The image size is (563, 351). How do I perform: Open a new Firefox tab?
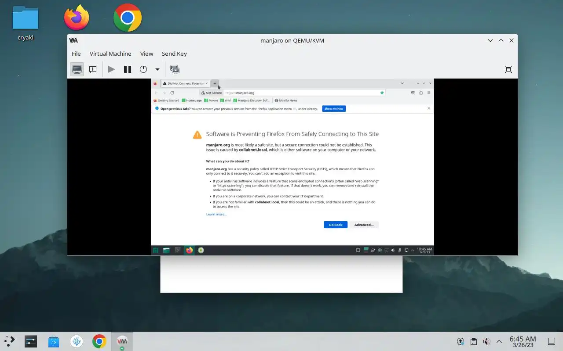click(215, 83)
